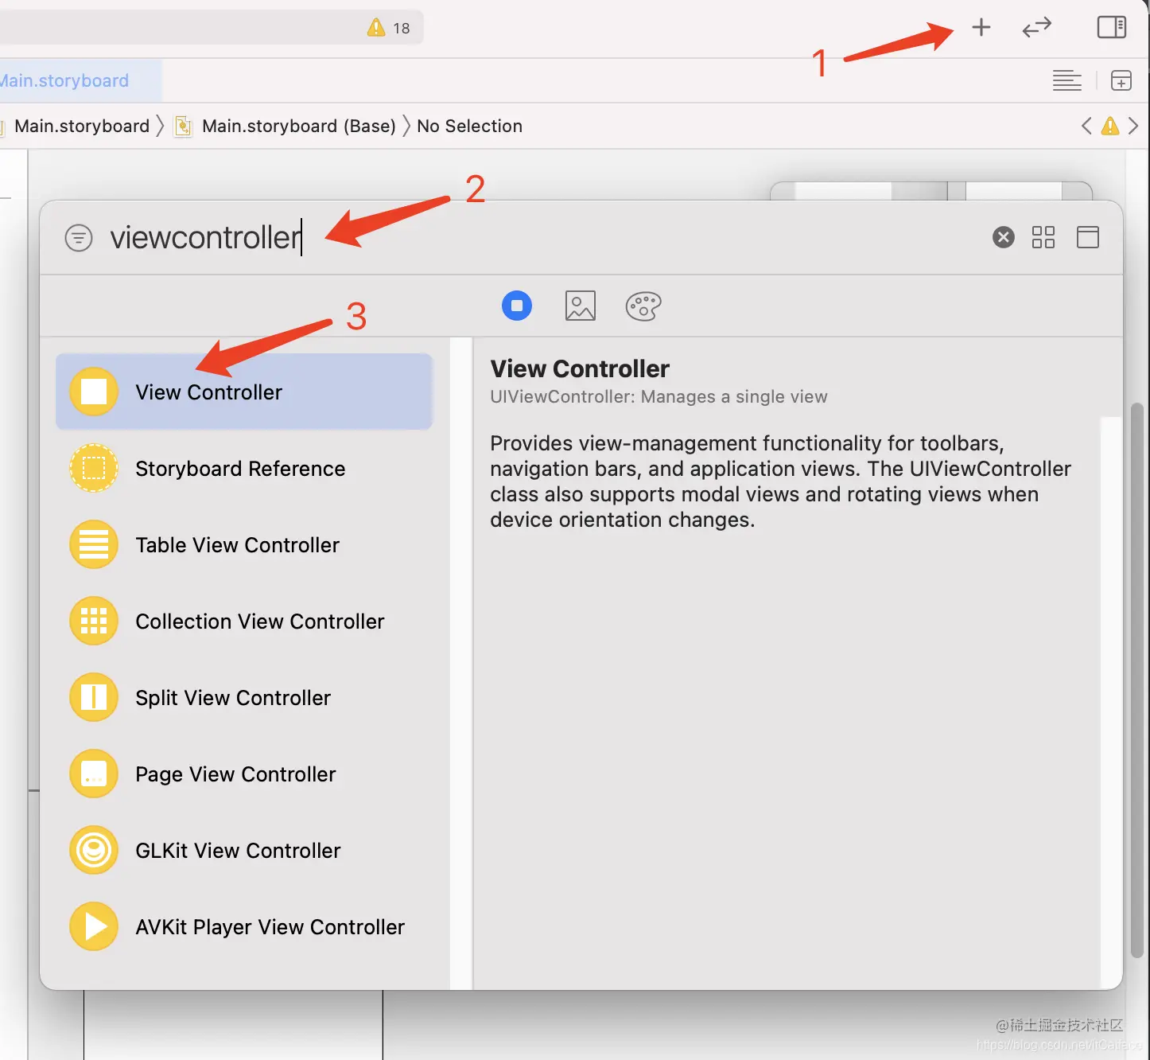Click the No Selection breadcrumb

pos(470,126)
